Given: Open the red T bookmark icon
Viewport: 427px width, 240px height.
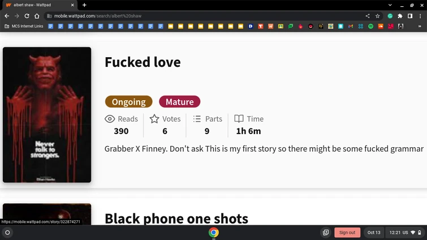Looking at the screenshot, I should click(x=261, y=26).
